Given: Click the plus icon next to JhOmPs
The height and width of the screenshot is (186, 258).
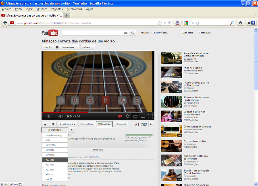Looking at the screenshot, I should tap(57, 47).
